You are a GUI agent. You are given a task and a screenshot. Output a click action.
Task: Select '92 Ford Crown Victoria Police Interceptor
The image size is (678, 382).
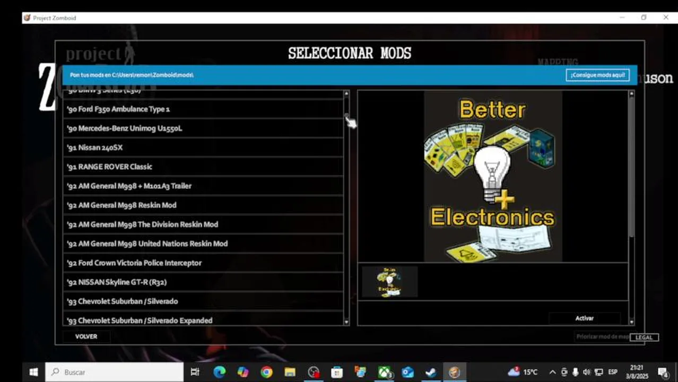click(203, 263)
